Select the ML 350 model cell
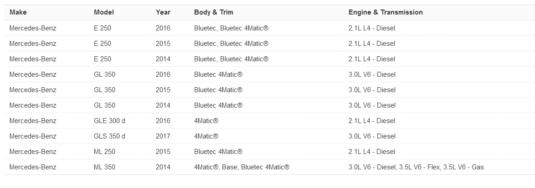 click(x=104, y=167)
